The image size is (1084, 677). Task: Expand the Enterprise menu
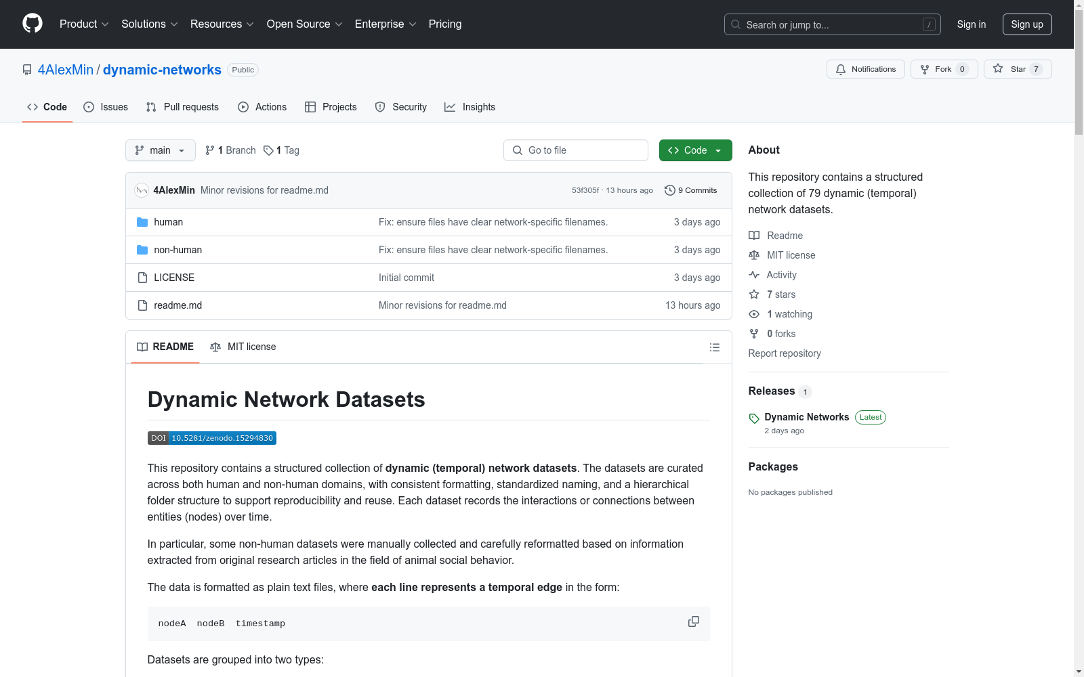click(x=385, y=24)
